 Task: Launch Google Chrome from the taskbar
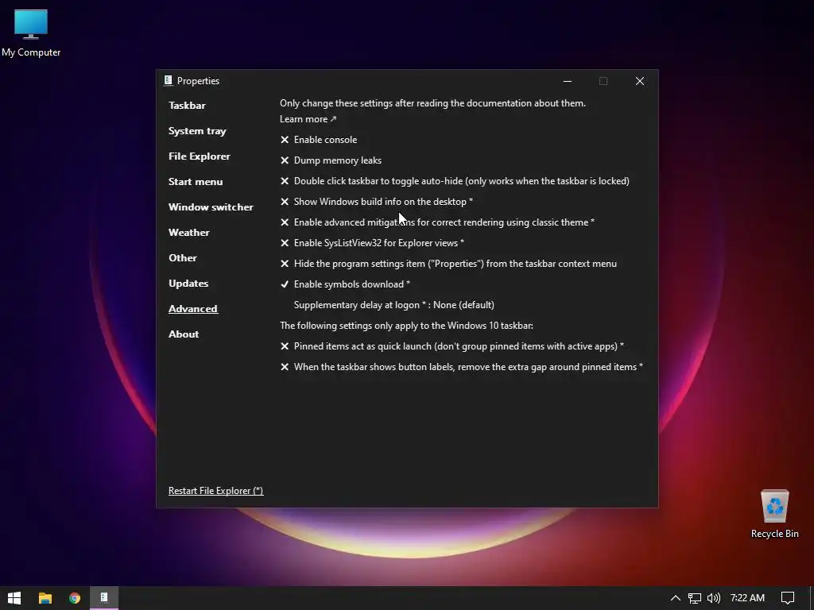click(75, 598)
